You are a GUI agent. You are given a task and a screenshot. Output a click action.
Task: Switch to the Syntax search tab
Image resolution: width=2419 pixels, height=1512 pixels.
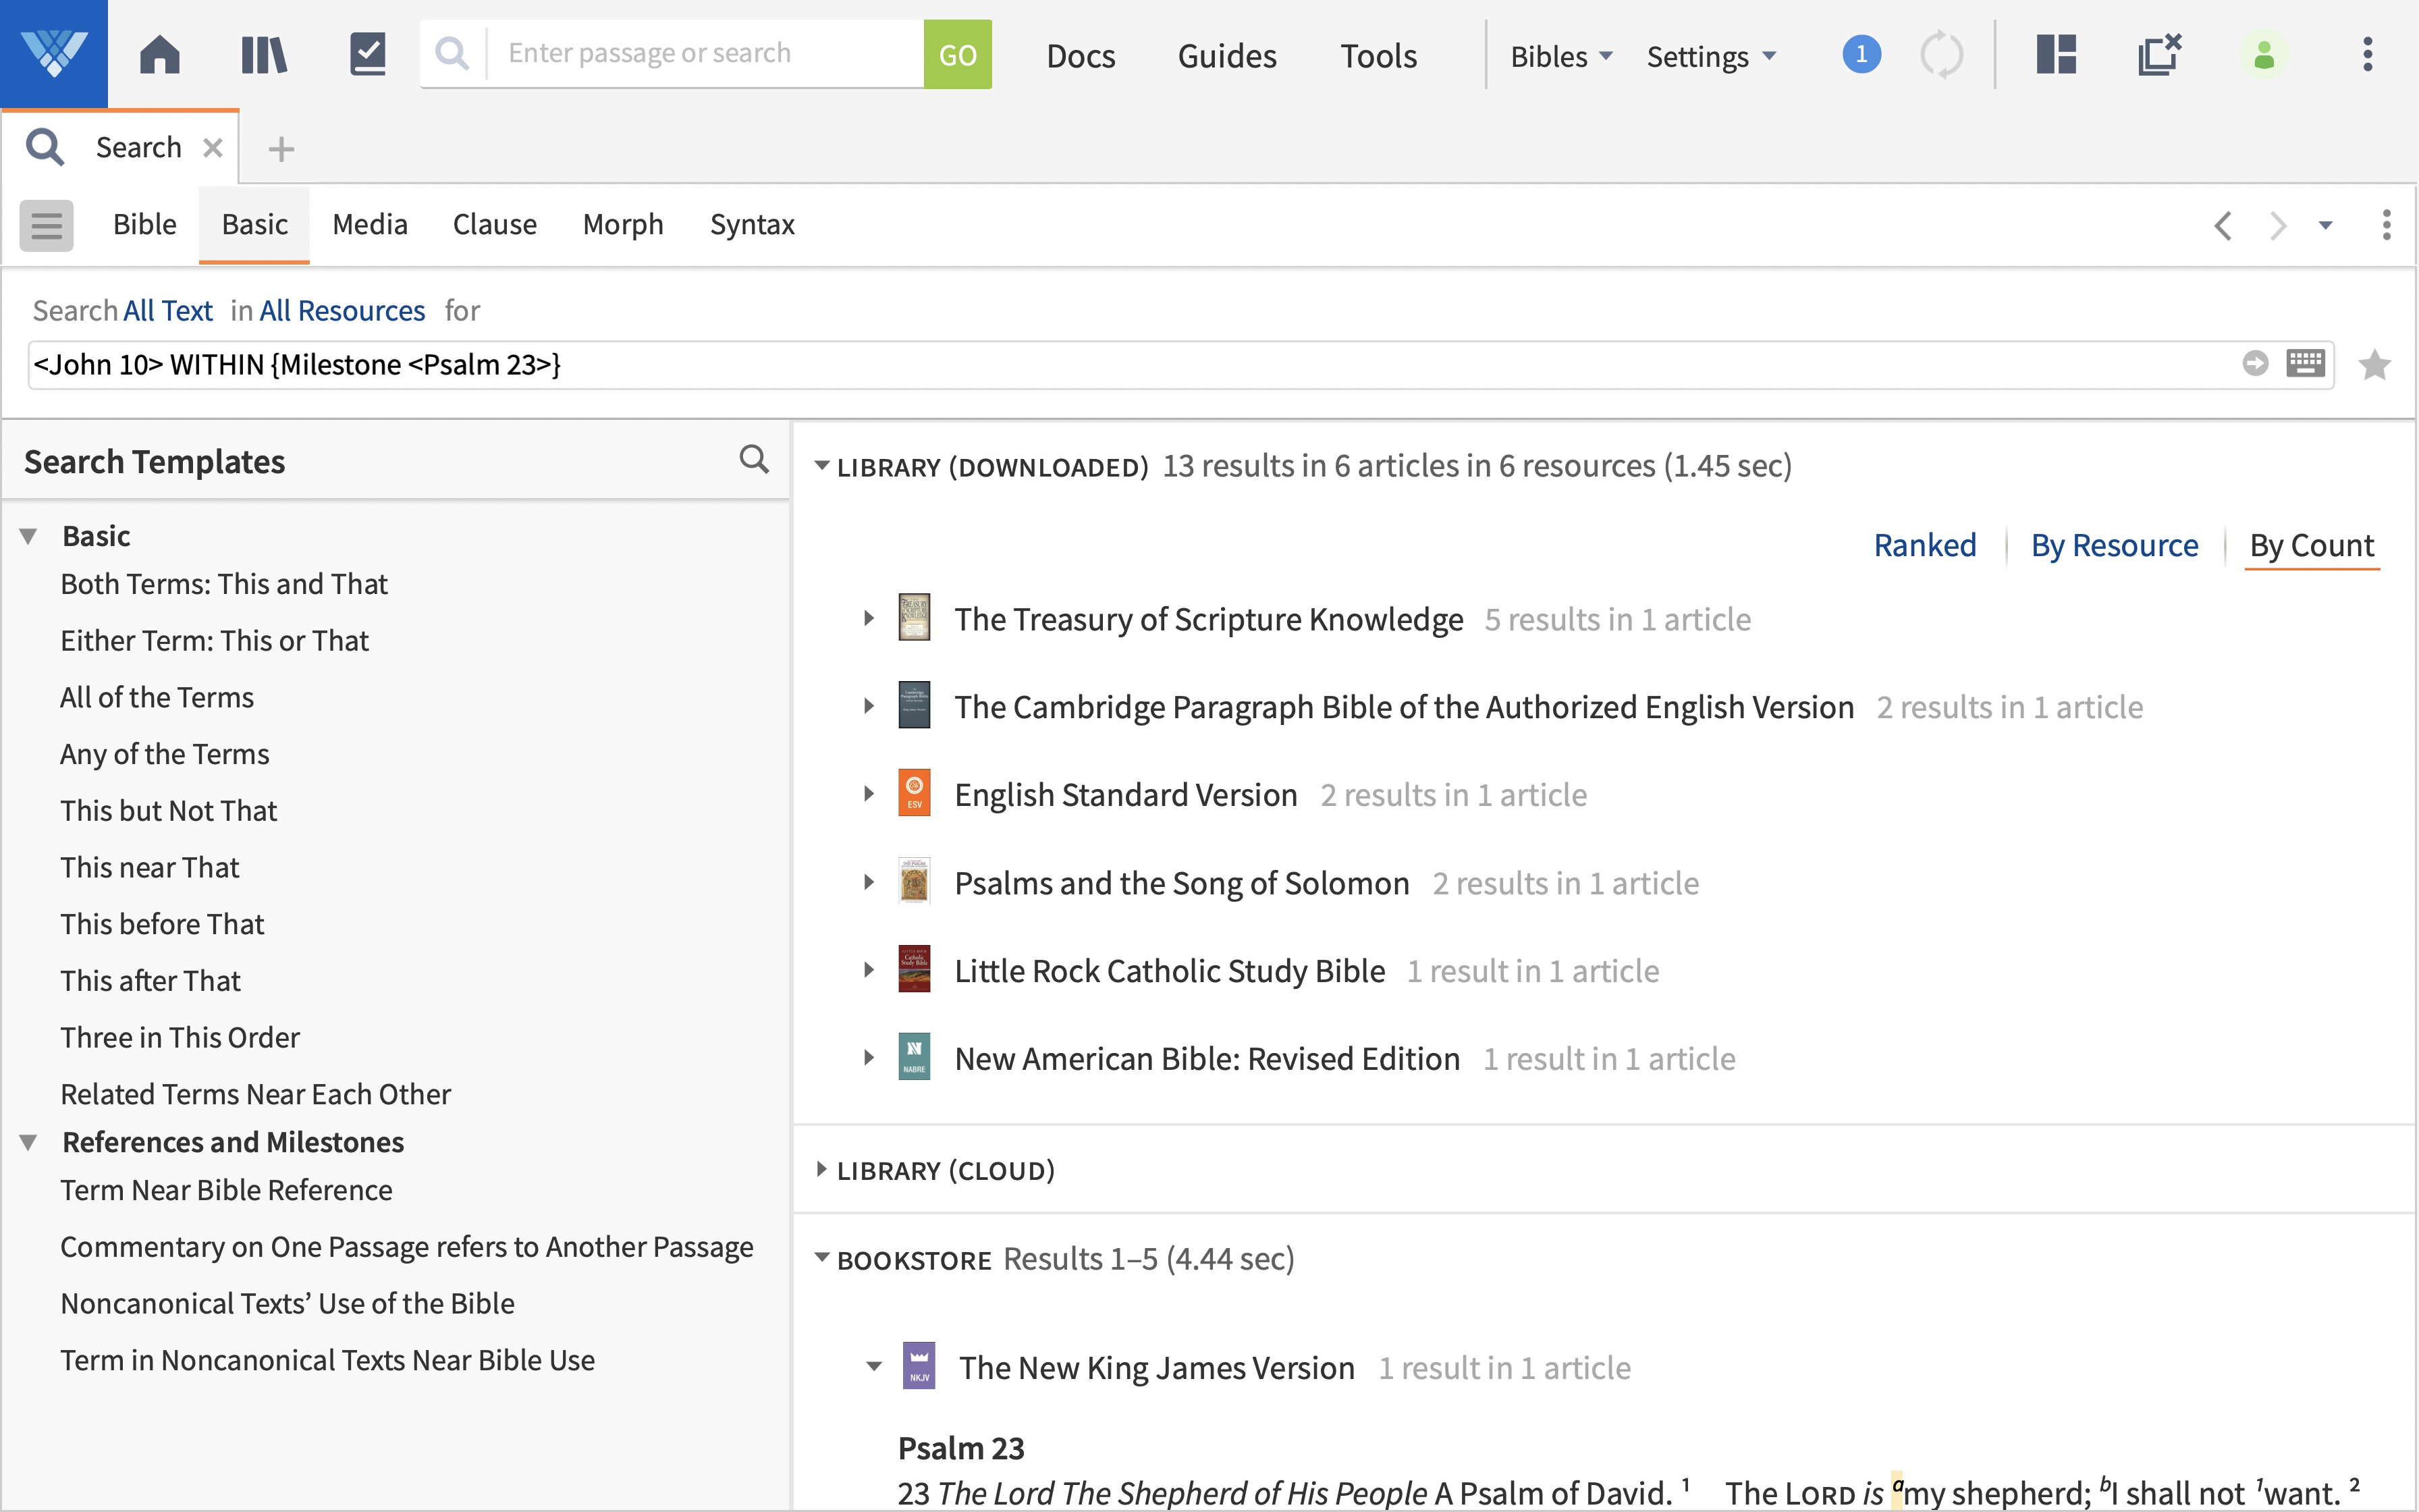tap(752, 225)
